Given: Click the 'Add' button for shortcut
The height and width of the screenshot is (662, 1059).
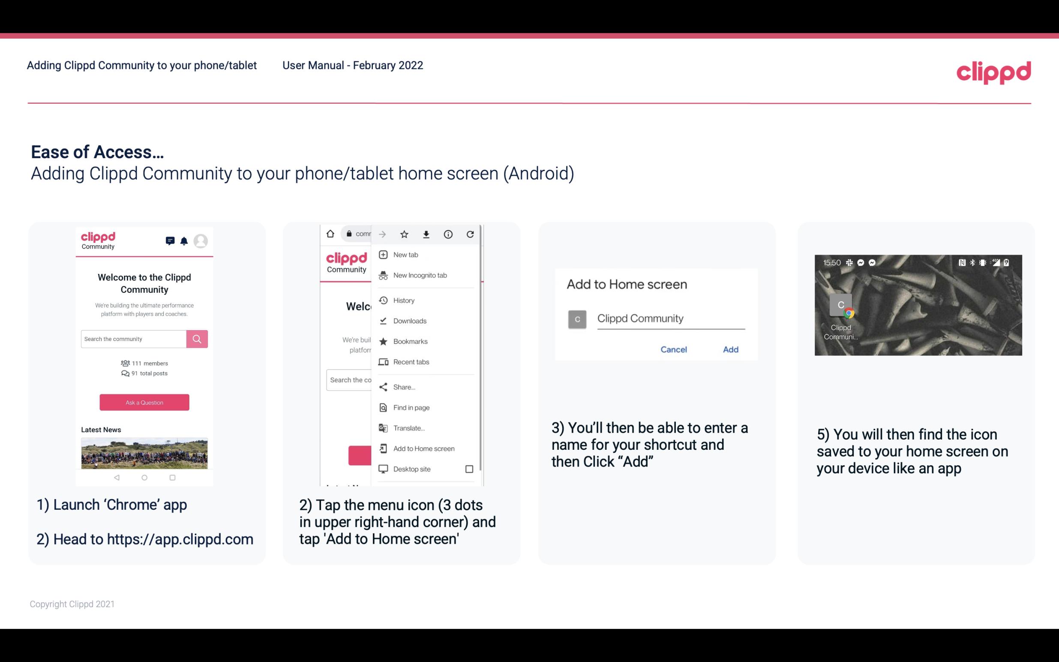Looking at the screenshot, I should click(729, 349).
